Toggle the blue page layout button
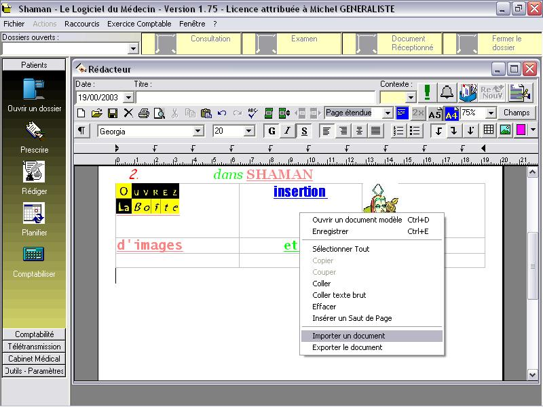The height and width of the screenshot is (407, 543). click(x=402, y=113)
